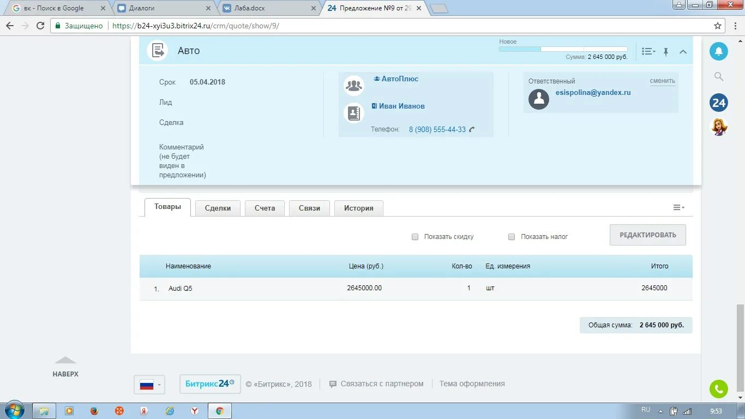Click the РЕДАКТИРОВАТЬ button

click(x=648, y=235)
